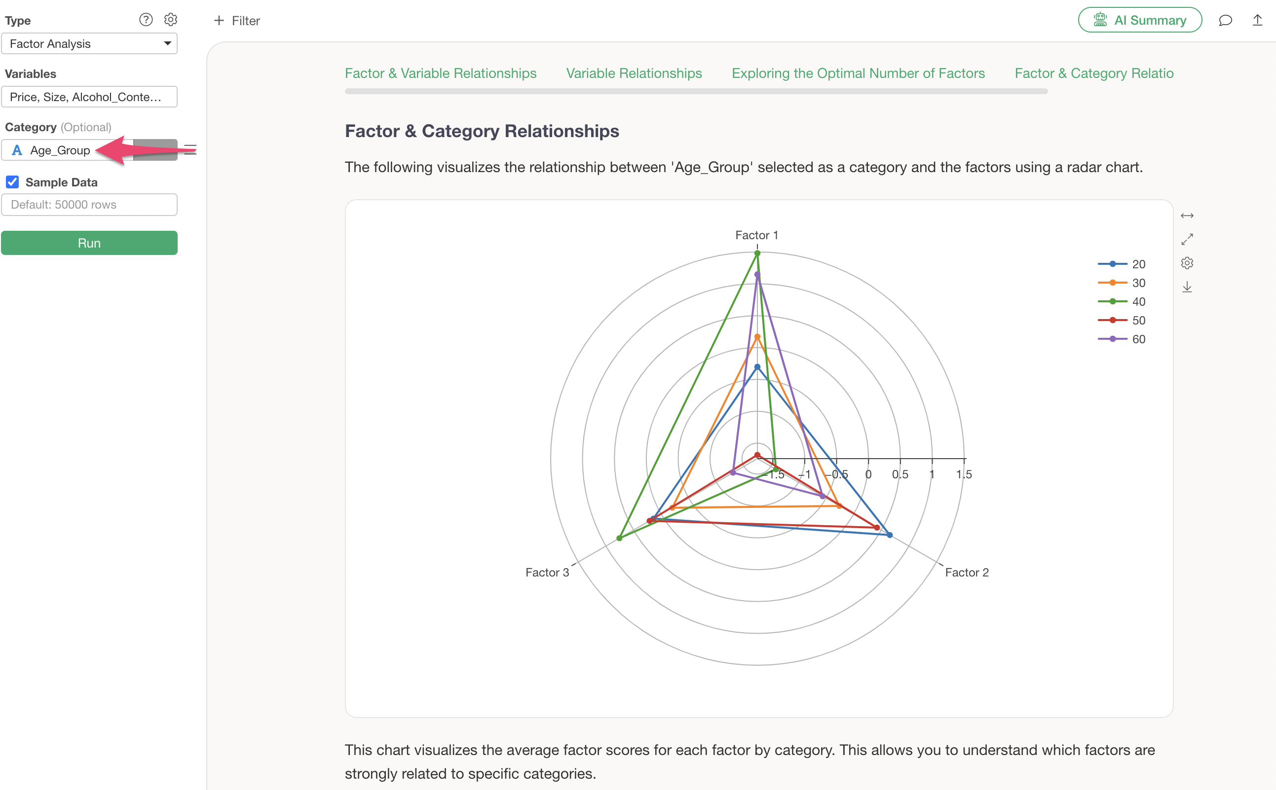Open the chart settings gear icon
This screenshot has width=1276, height=790.
1187,263
